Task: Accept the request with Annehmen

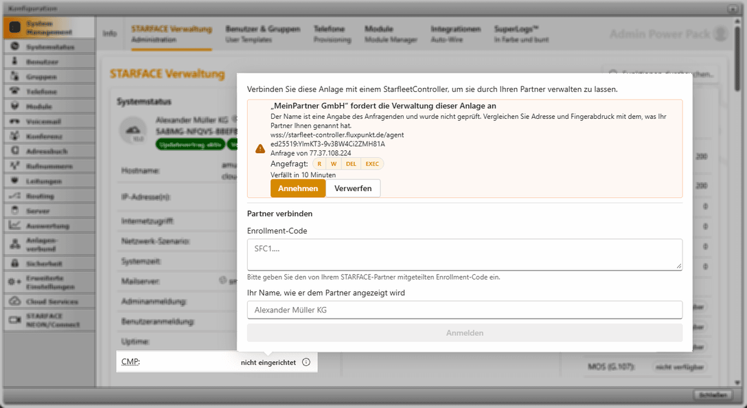Action: pos(298,188)
